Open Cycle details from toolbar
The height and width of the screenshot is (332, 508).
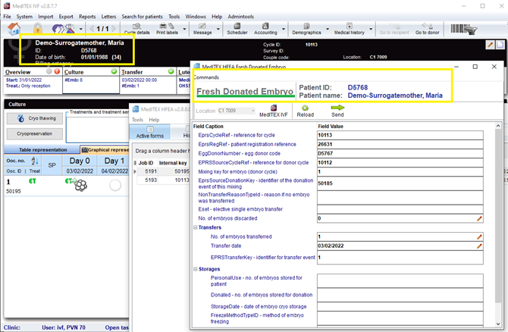(136, 29)
